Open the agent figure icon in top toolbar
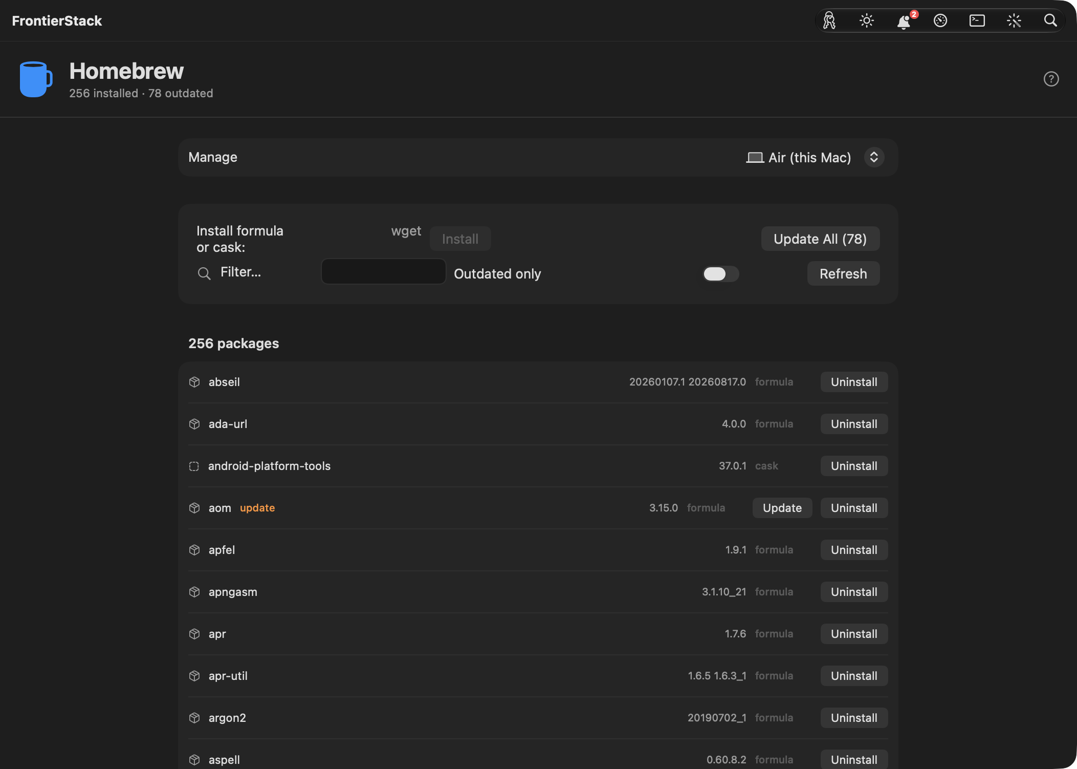This screenshot has width=1077, height=769. pos(829,21)
